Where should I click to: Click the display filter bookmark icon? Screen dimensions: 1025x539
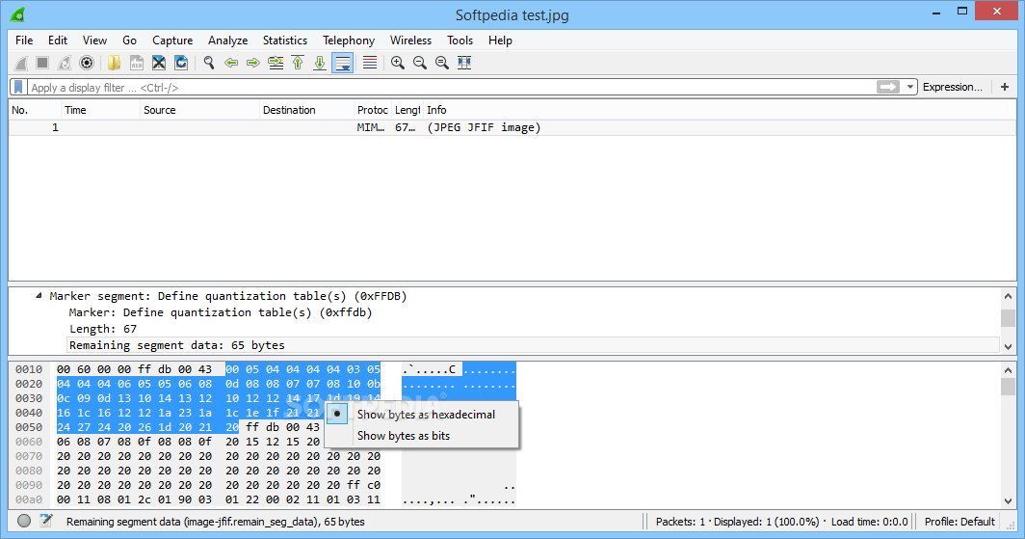click(18, 87)
